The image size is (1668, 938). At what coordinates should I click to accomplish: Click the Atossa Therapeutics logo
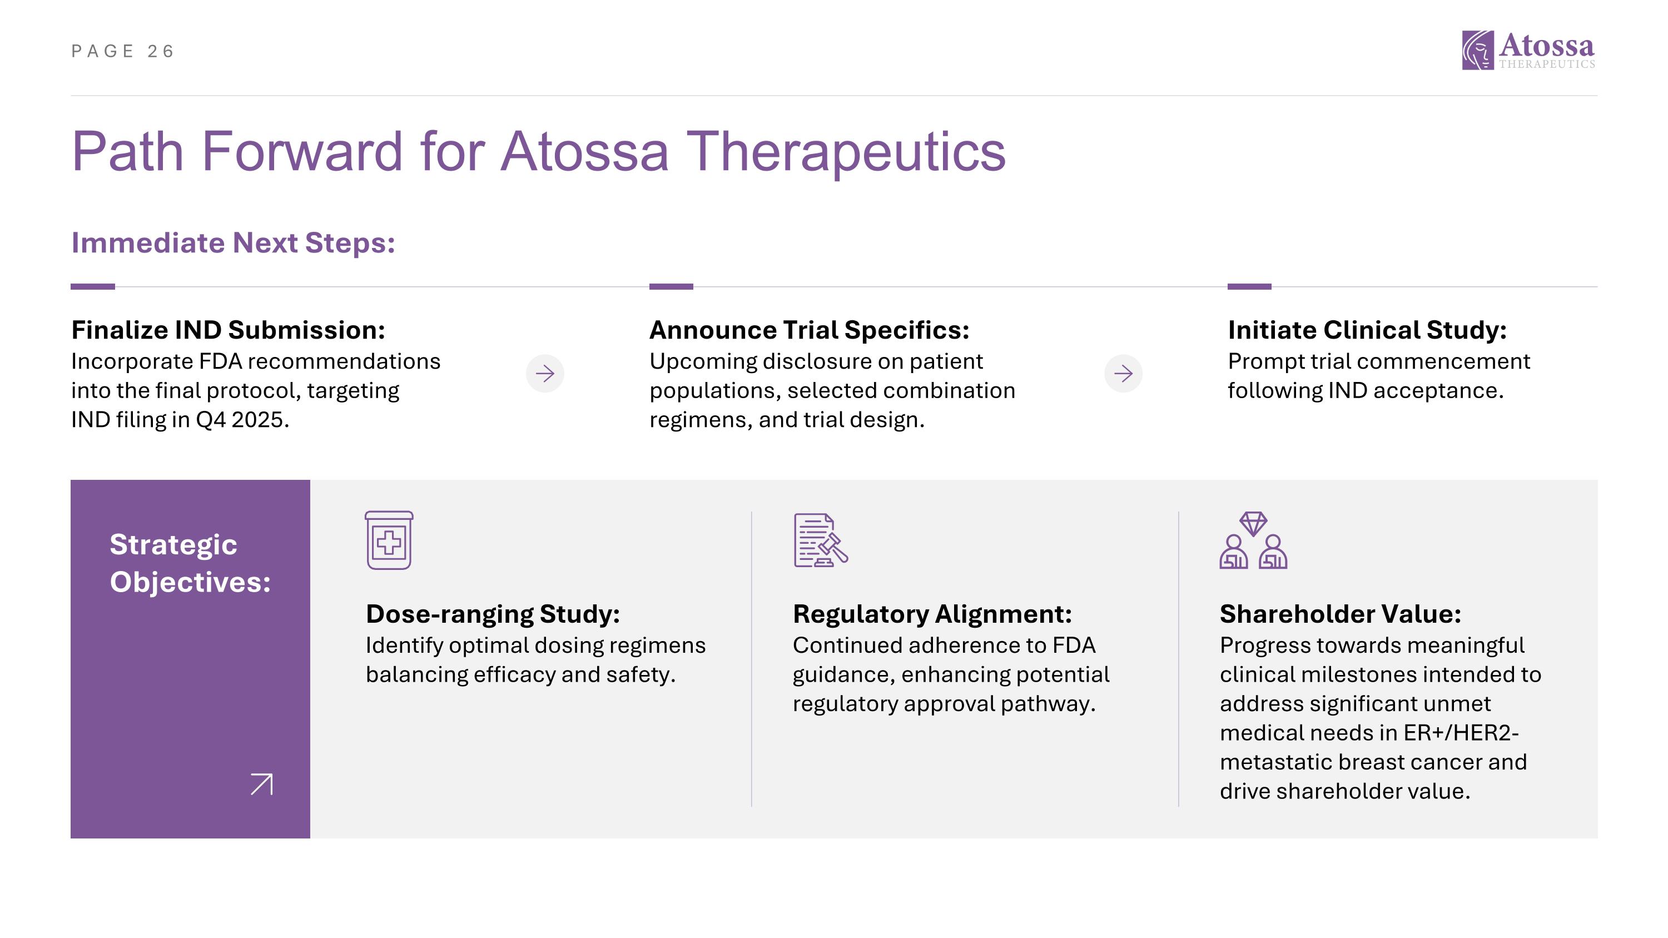point(1527,50)
